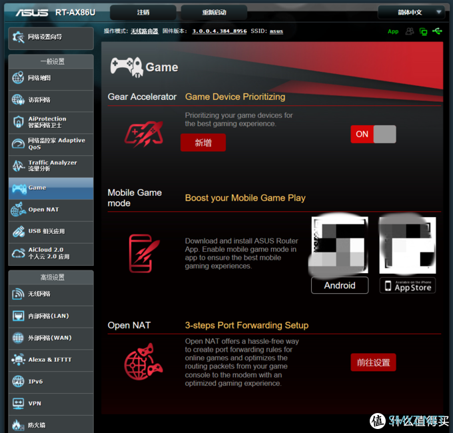Click the 'Boost your Mobile Game Play' heading
The image size is (453, 433).
(245, 198)
